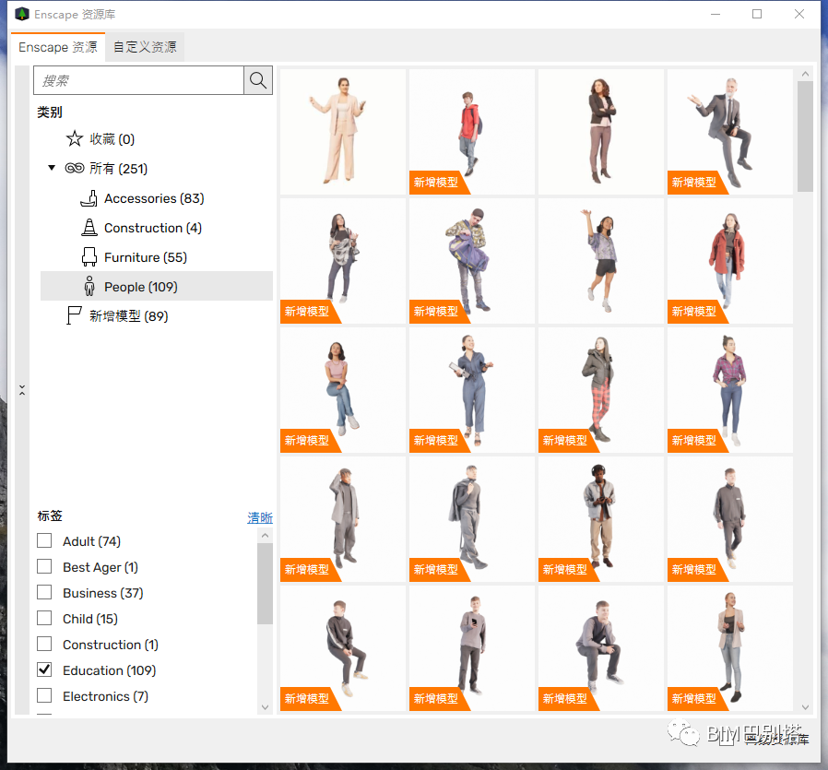828x770 pixels.
Task: Click the asset grid scroll down arrow
Action: point(805,707)
